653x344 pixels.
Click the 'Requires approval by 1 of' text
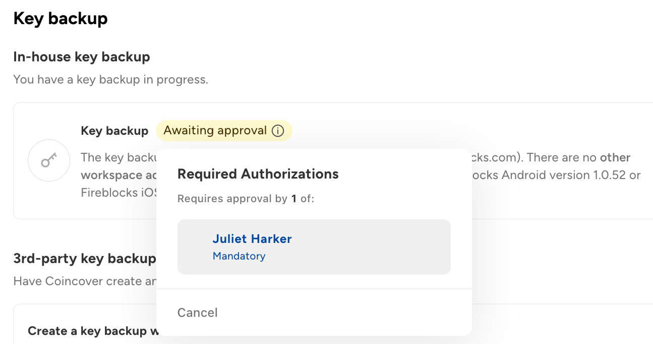(246, 199)
